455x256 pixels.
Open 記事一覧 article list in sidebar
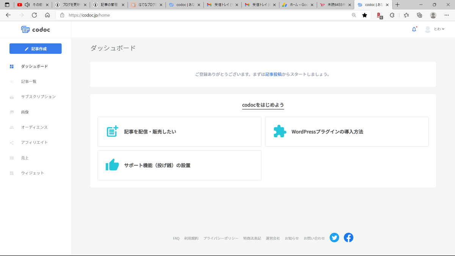pyautogui.click(x=28, y=82)
